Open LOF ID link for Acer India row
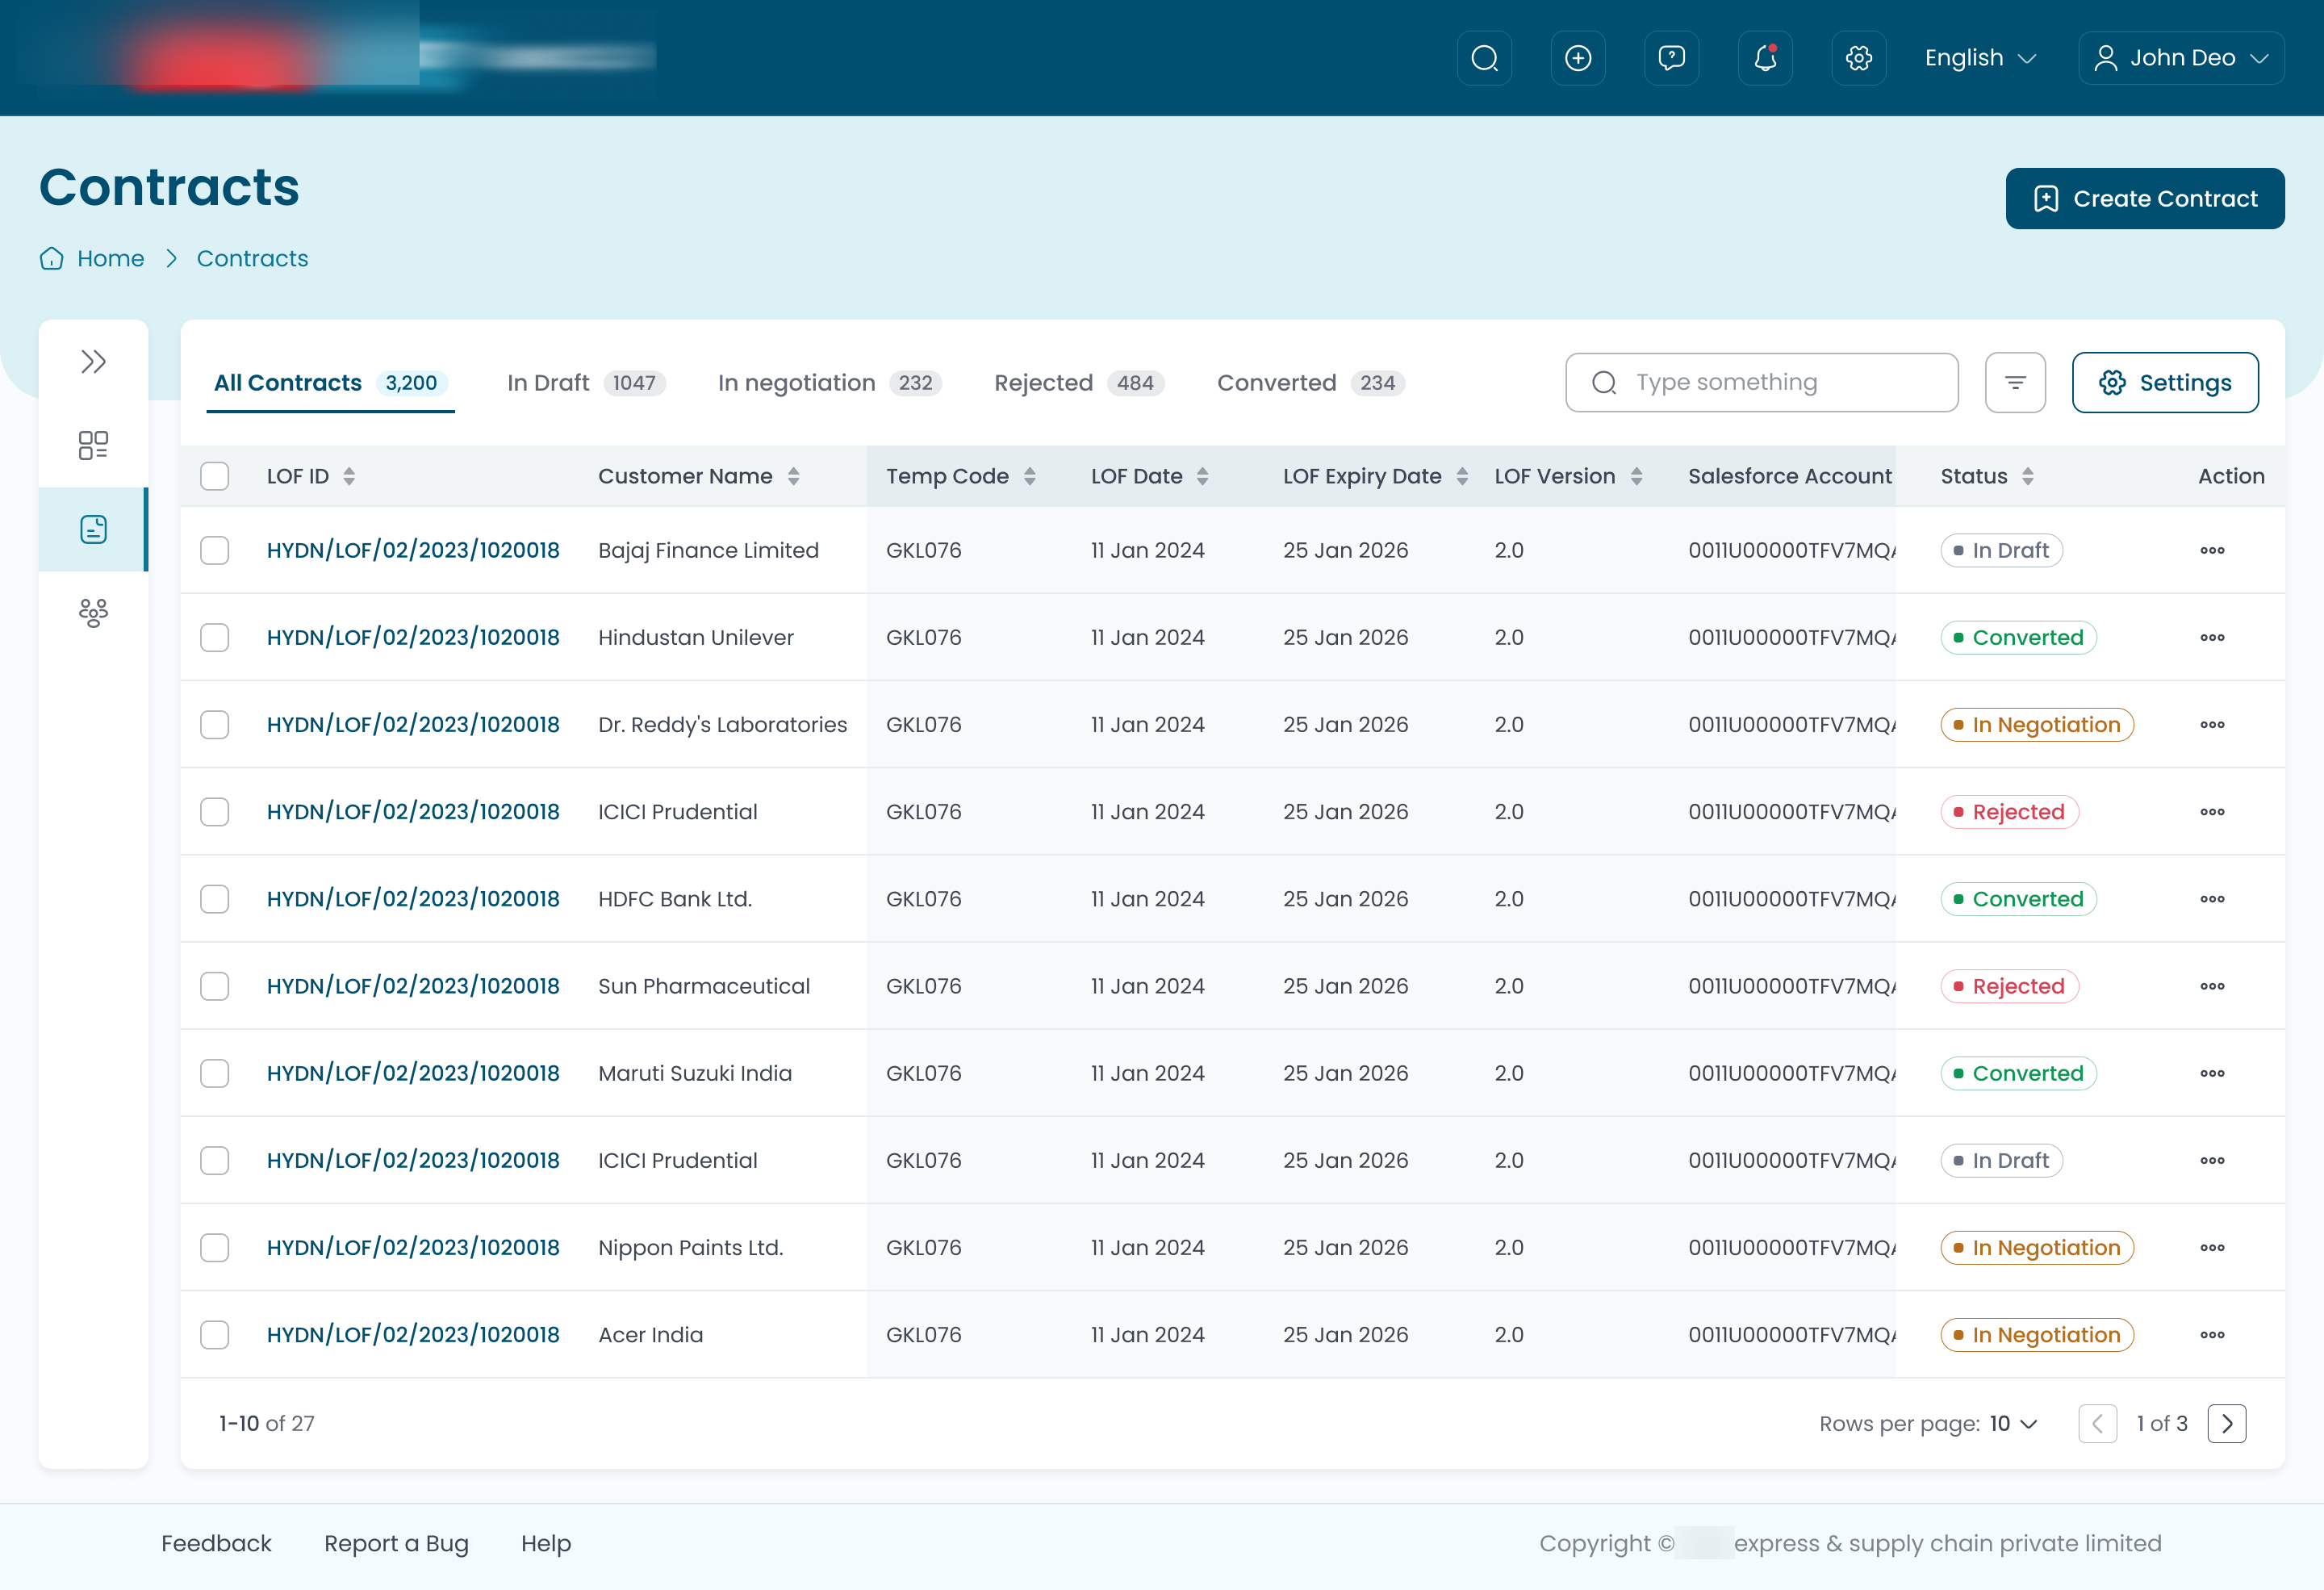Viewport: 2324px width, 1590px height. point(413,1334)
